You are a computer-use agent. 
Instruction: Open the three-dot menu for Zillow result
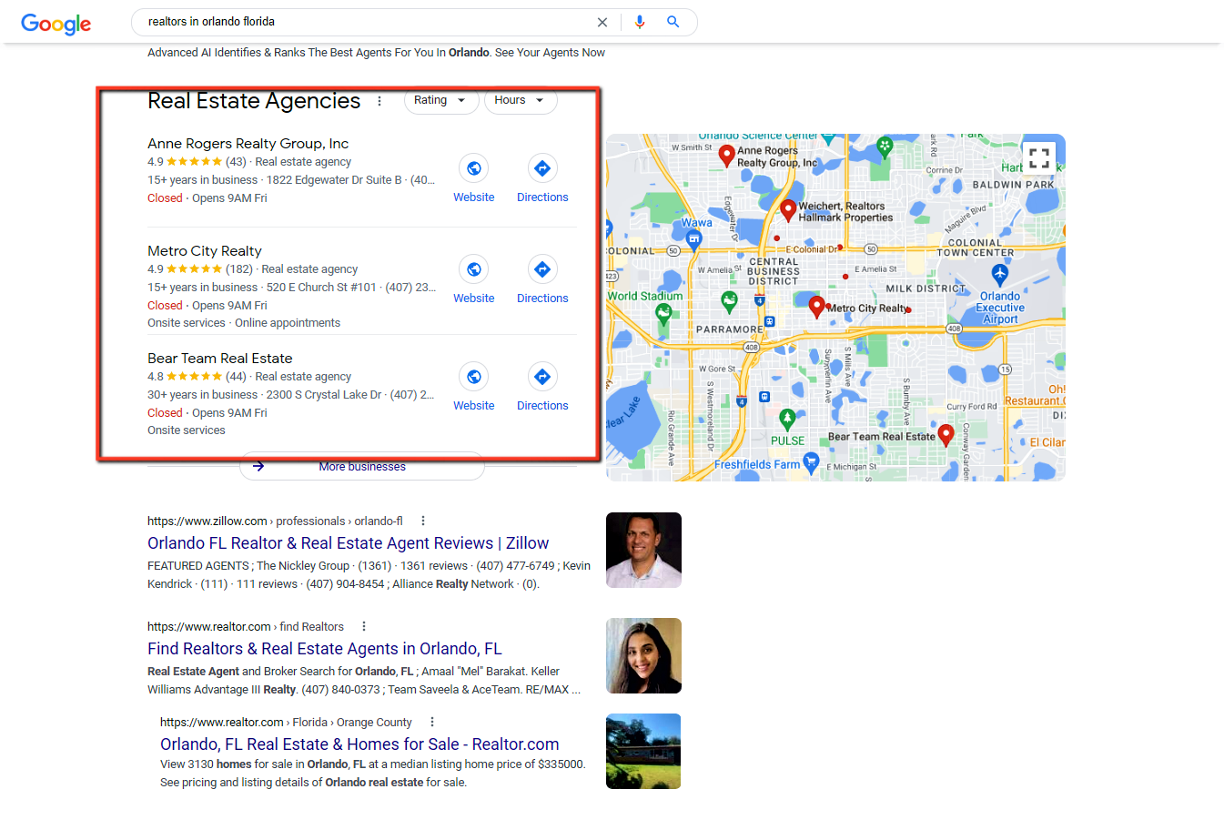pyautogui.click(x=422, y=521)
